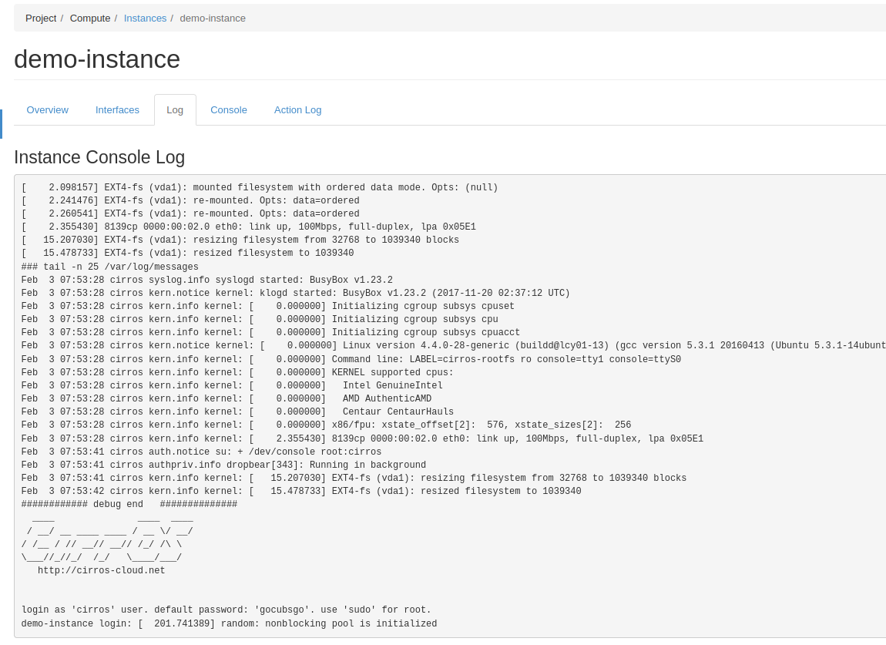This screenshot has height=645, width=886.
Task: Click the first-block eth0 link up line
Action: [249, 227]
